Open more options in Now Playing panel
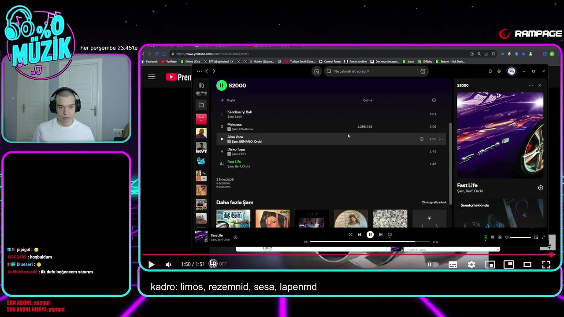 (531, 85)
